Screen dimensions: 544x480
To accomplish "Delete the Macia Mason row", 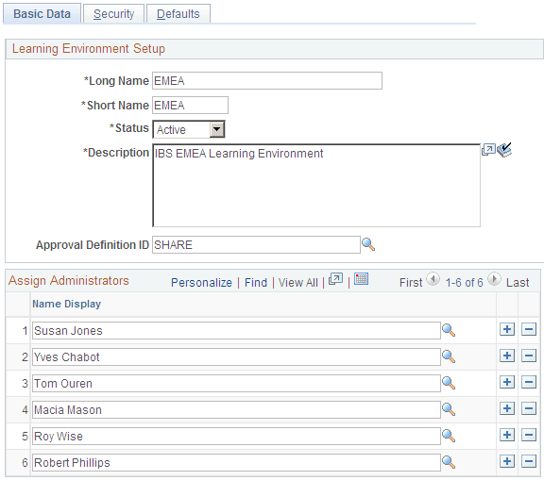I will [529, 408].
